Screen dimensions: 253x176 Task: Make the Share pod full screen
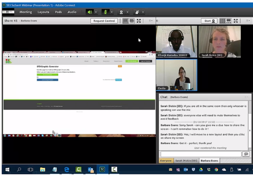[x=139, y=21]
